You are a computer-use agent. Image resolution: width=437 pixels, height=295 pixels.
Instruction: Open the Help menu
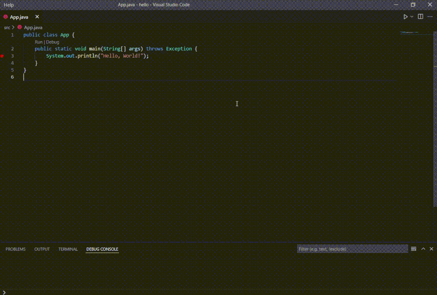(x=9, y=5)
